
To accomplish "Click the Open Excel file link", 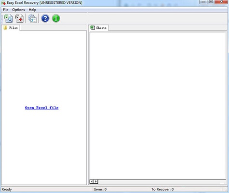I will [x=41, y=108].
